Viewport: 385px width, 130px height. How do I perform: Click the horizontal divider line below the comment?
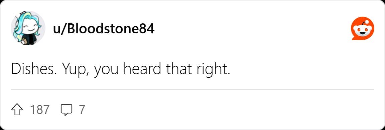(192, 90)
